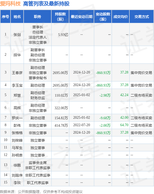Screen dimensions: 154x194
Task: Select the 变动股数(股) column header
Action: [x=103, y=17]
